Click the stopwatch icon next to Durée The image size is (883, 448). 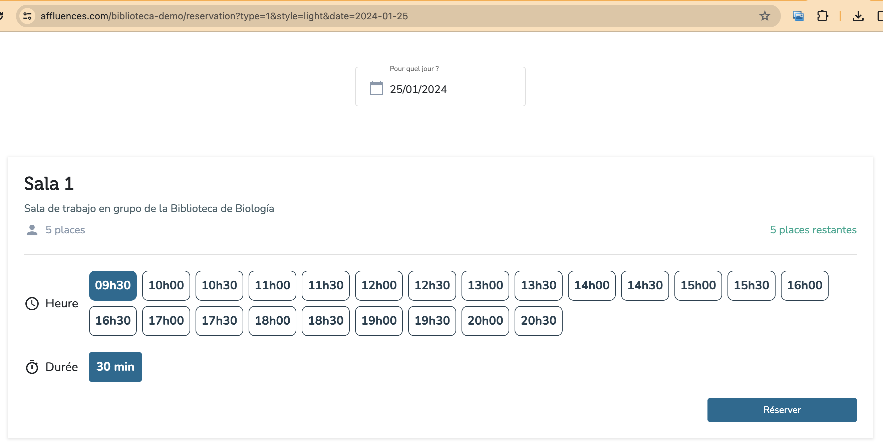click(32, 367)
